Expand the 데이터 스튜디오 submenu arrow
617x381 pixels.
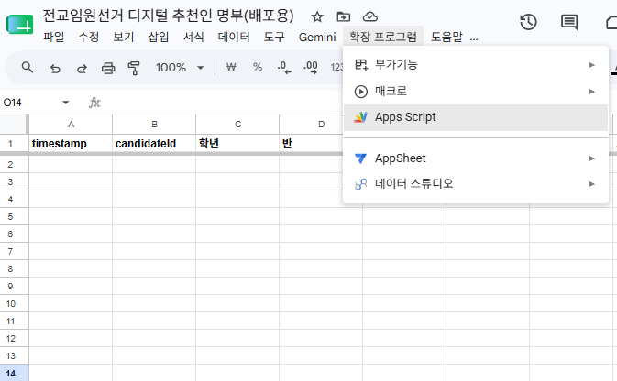tap(592, 184)
